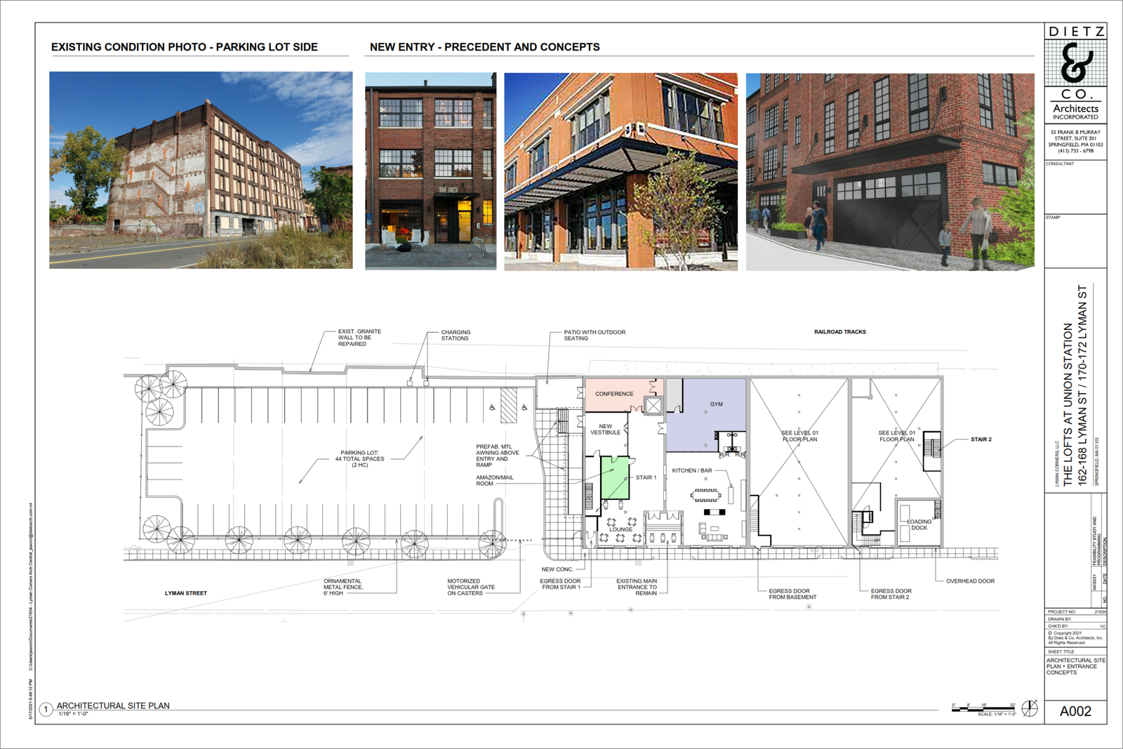Click the purple GYM room
Image resolution: width=1123 pixels, height=749 pixels.
[705, 414]
